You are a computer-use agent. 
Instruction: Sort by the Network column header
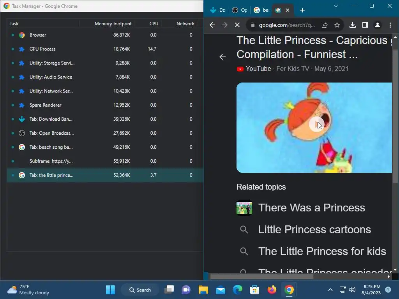(179, 24)
